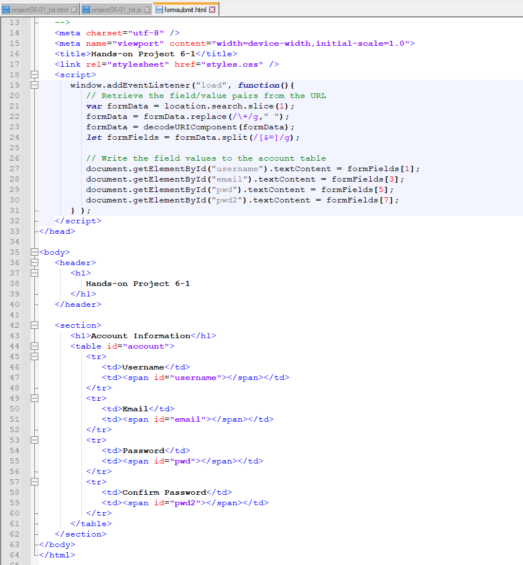Collapse the Username row fold at line 45

tap(35, 356)
